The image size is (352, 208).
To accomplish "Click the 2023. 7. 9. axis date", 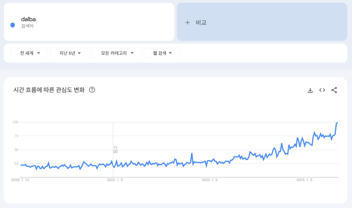I will pos(210,180).
